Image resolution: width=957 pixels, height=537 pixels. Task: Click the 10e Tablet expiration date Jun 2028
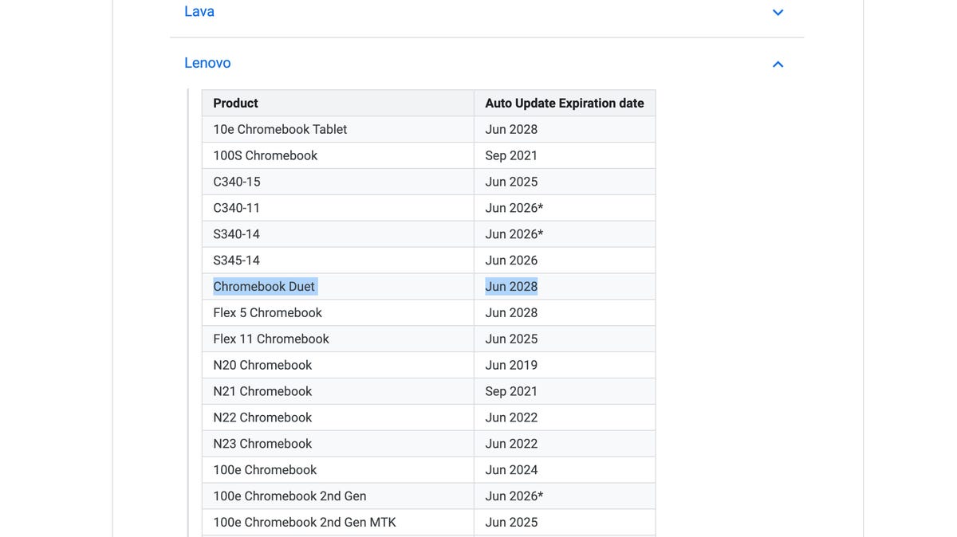click(511, 129)
